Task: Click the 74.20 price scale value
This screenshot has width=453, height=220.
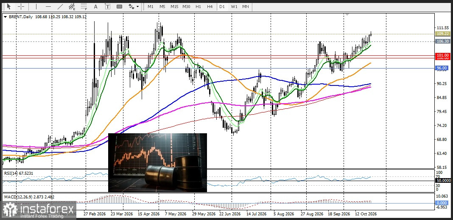Action: 442,125
